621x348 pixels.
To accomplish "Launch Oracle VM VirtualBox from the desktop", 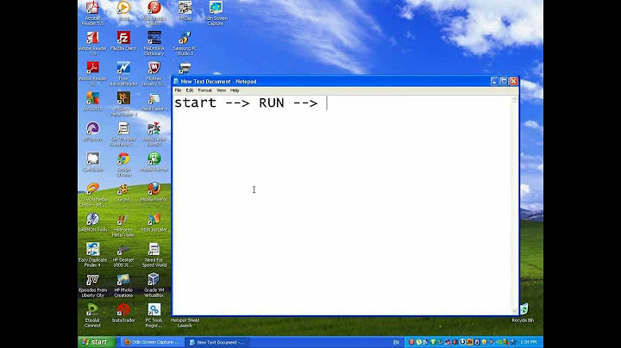I will [x=154, y=285].
